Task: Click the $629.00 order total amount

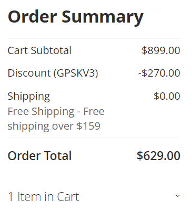Action: 158,156
